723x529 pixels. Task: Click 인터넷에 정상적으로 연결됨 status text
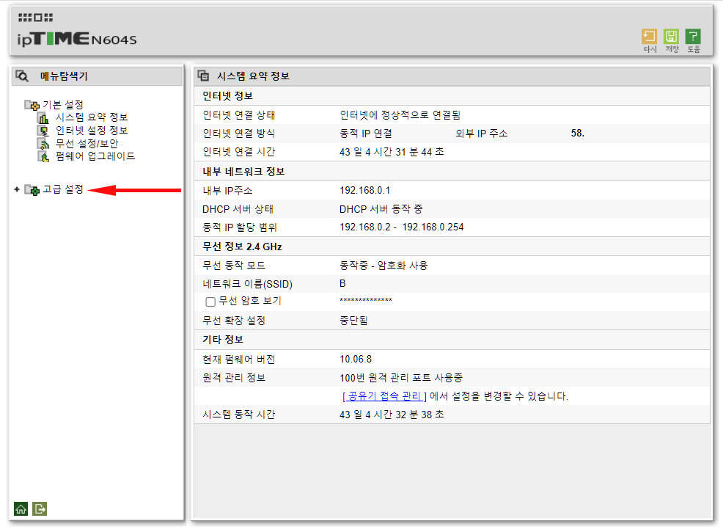click(x=400, y=115)
